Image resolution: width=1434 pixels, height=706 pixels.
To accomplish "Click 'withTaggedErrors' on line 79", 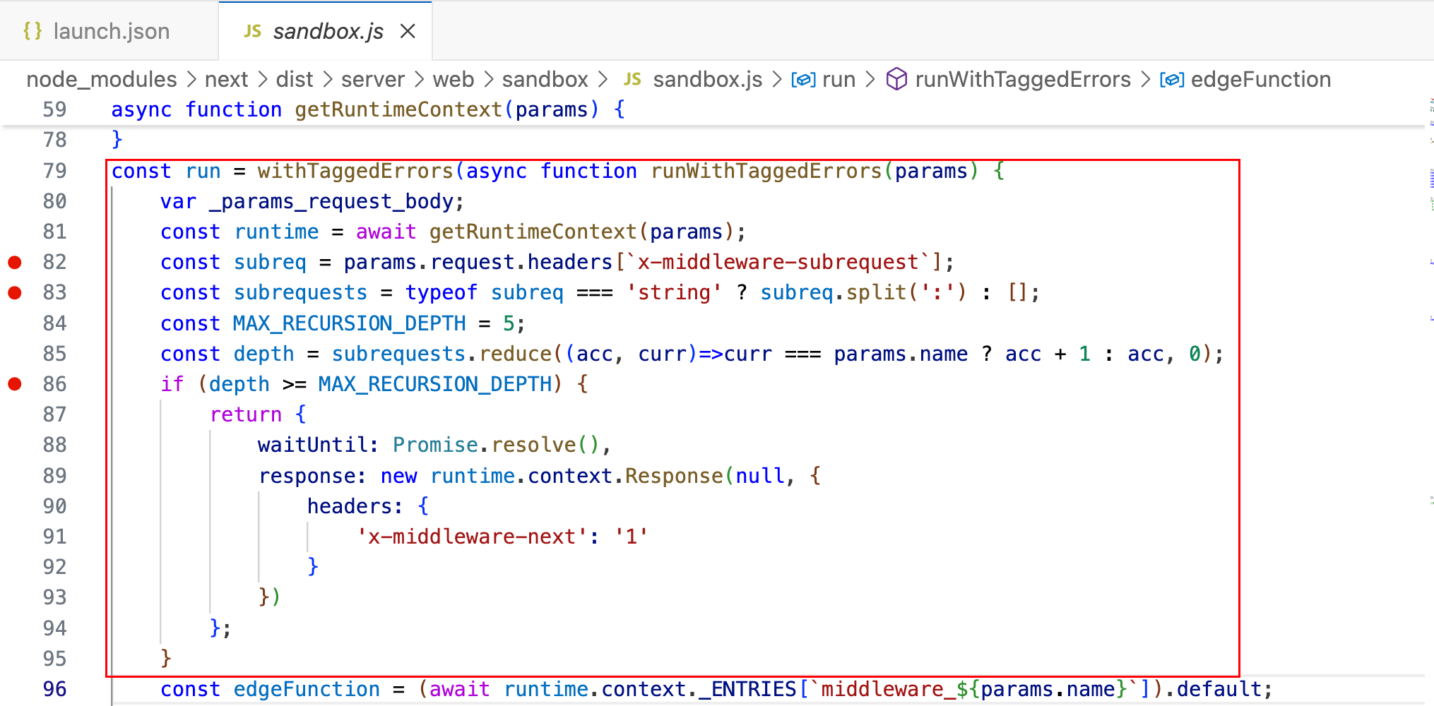I will pyautogui.click(x=355, y=171).
